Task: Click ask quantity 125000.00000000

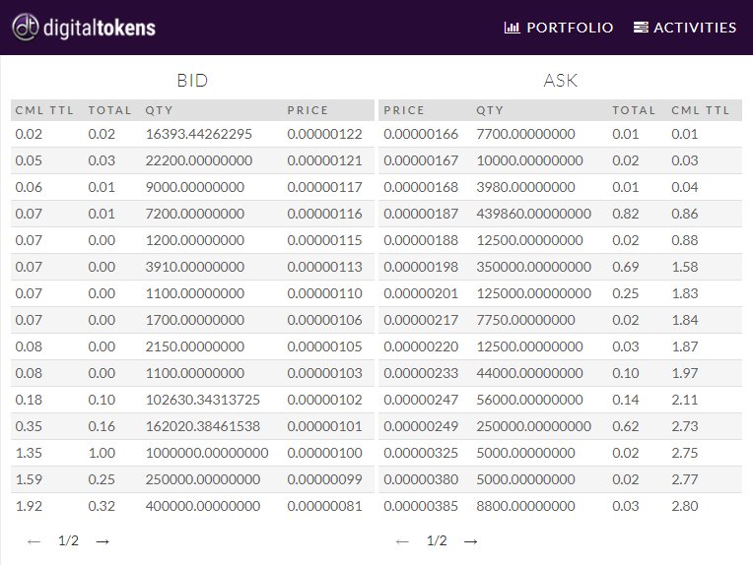Action: 533,293
